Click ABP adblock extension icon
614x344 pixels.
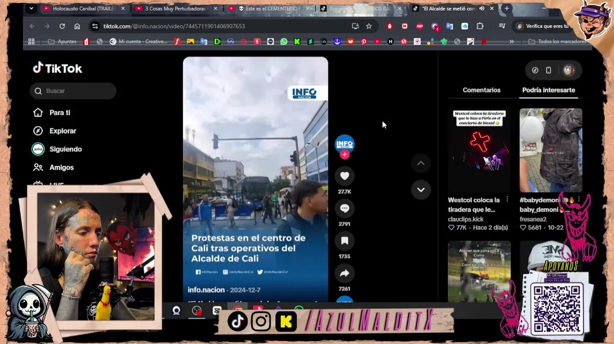[420, 26]
